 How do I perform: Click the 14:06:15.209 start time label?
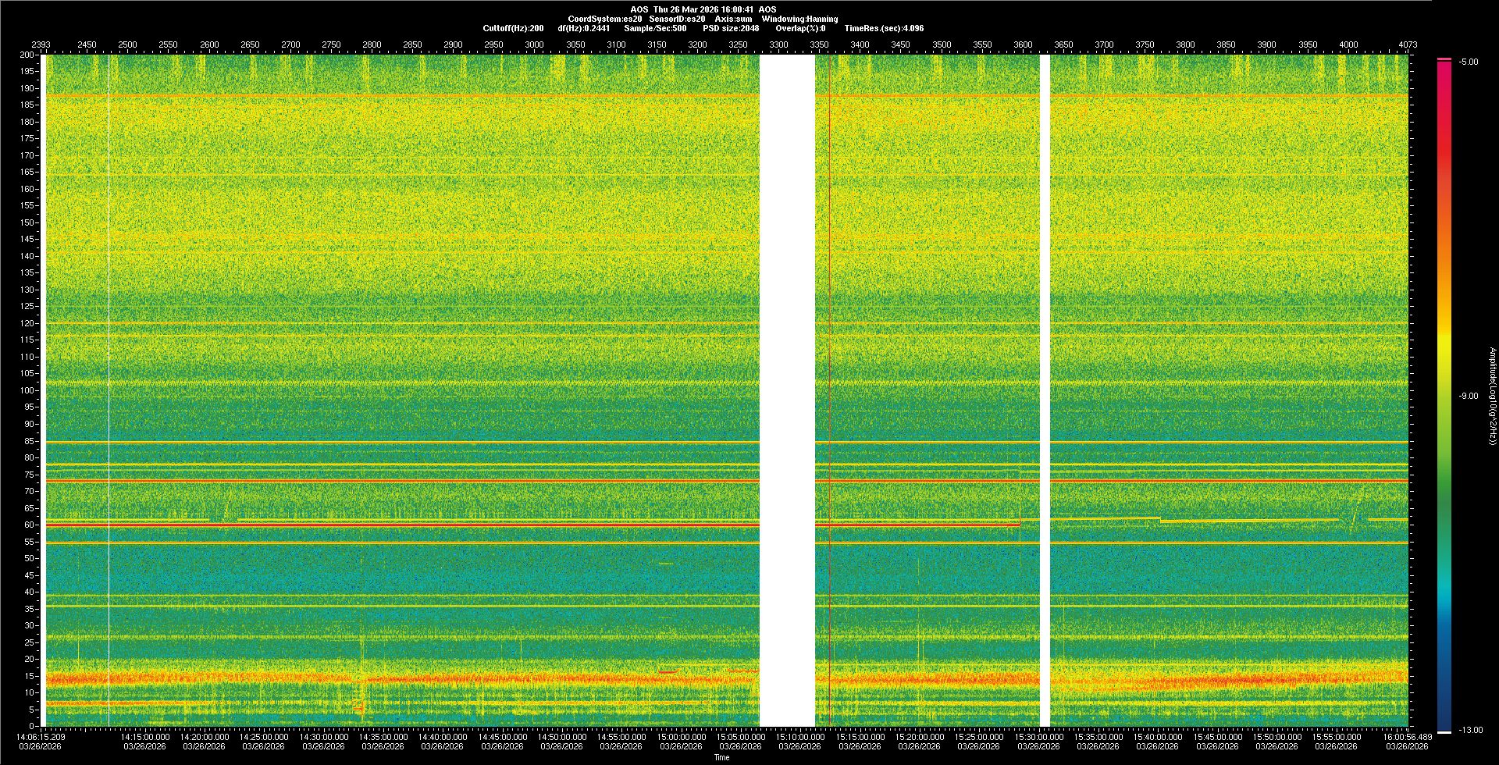41,737
